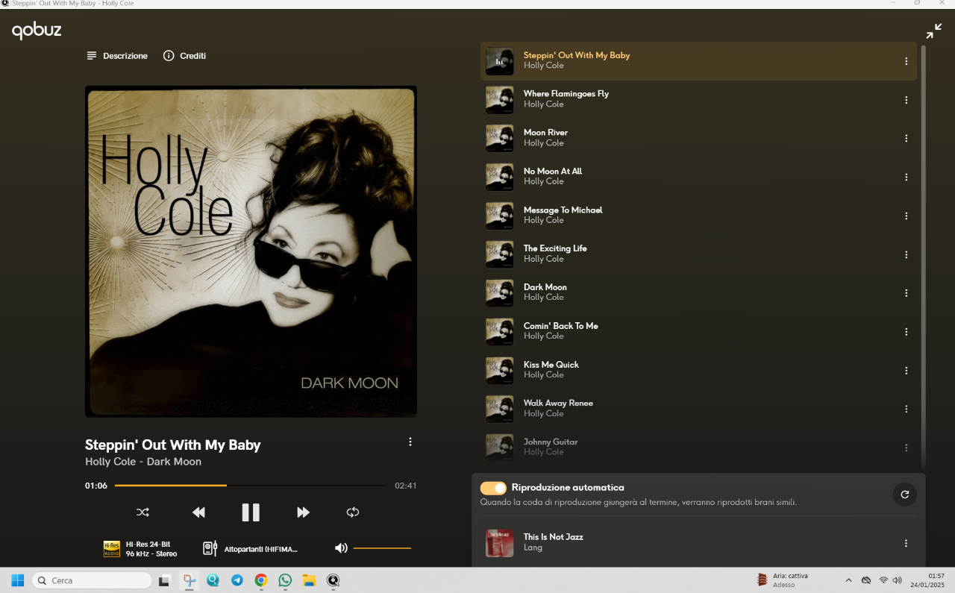Image resolution: width=955 pixels, height=593 pixels.
Task: Play No Moon At All from the queue
Action: [698, 178]
